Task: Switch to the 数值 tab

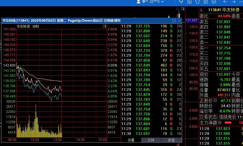Action: click(x=171, y=140)
